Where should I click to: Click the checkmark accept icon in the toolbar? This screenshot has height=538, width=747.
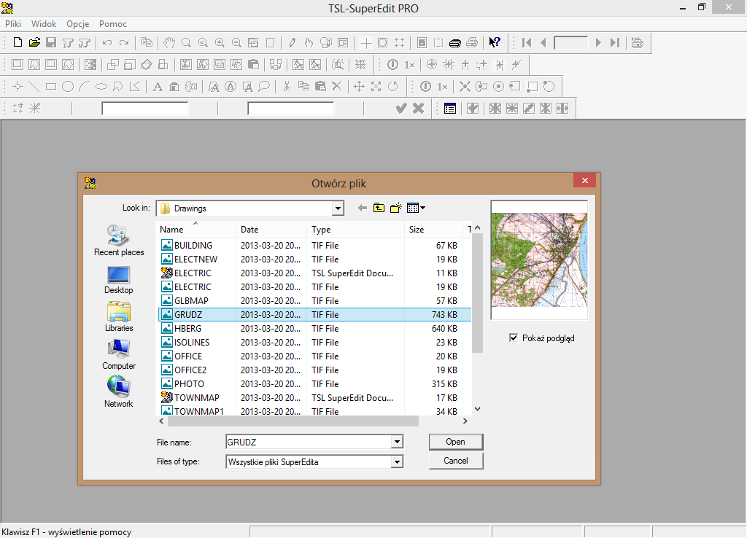point(401,109)
